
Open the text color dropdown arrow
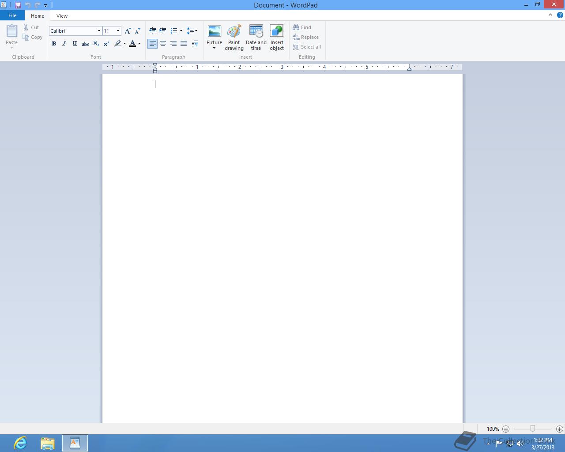[x=139, y=44]
